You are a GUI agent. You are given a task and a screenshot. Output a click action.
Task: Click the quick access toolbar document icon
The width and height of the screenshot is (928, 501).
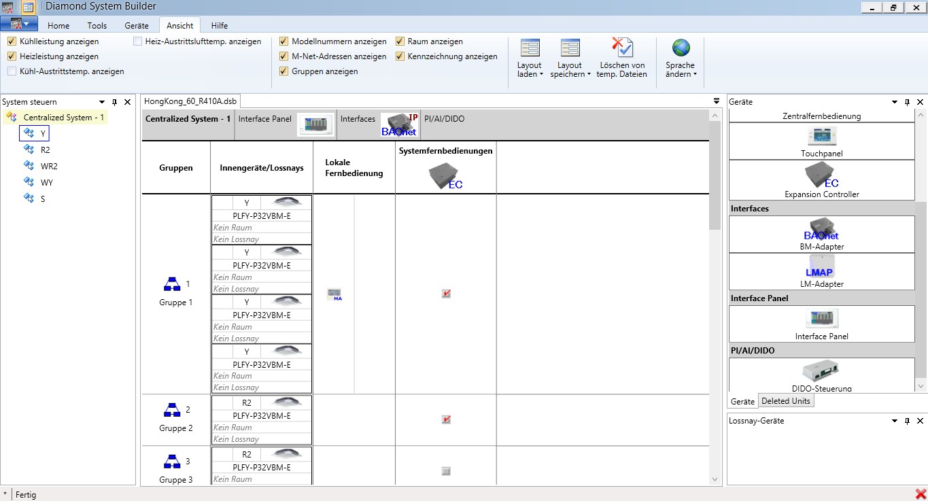click(x=29, y=7)
